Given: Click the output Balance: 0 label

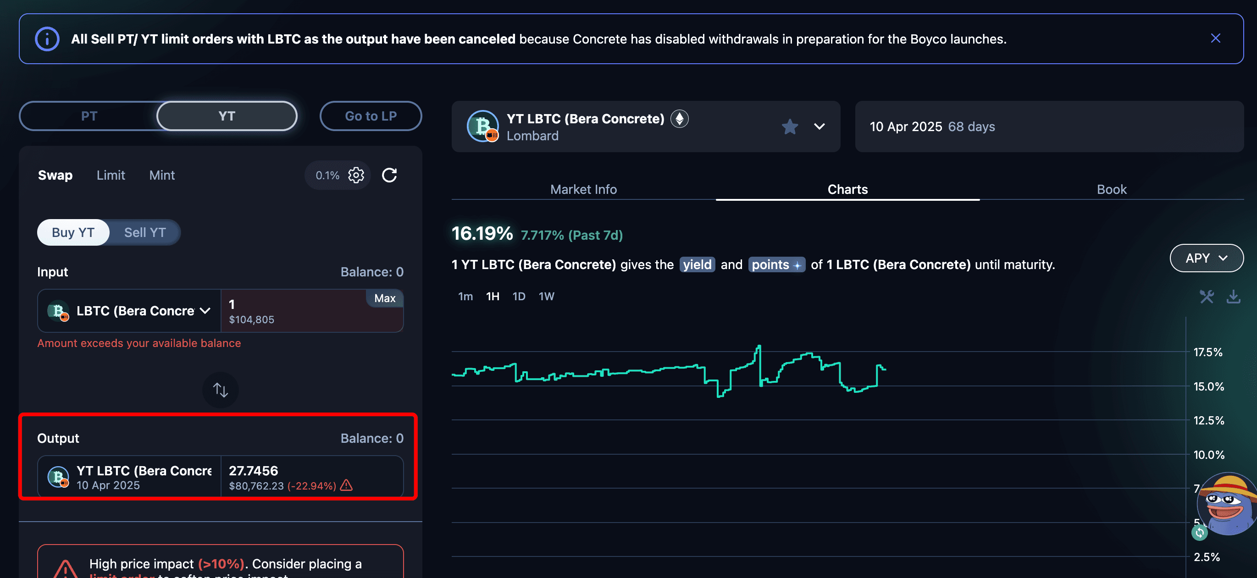Looking at the screenshot, I should click(372, 438).
